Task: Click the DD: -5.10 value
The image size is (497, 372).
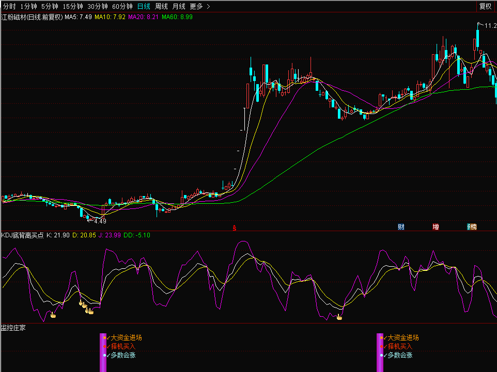Action: point(137,235)
